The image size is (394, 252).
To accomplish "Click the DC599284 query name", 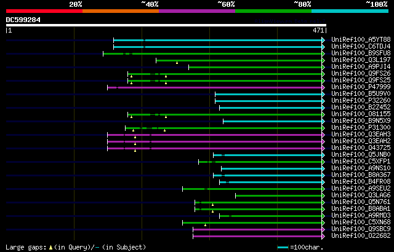I will click(x=23, y=20).
